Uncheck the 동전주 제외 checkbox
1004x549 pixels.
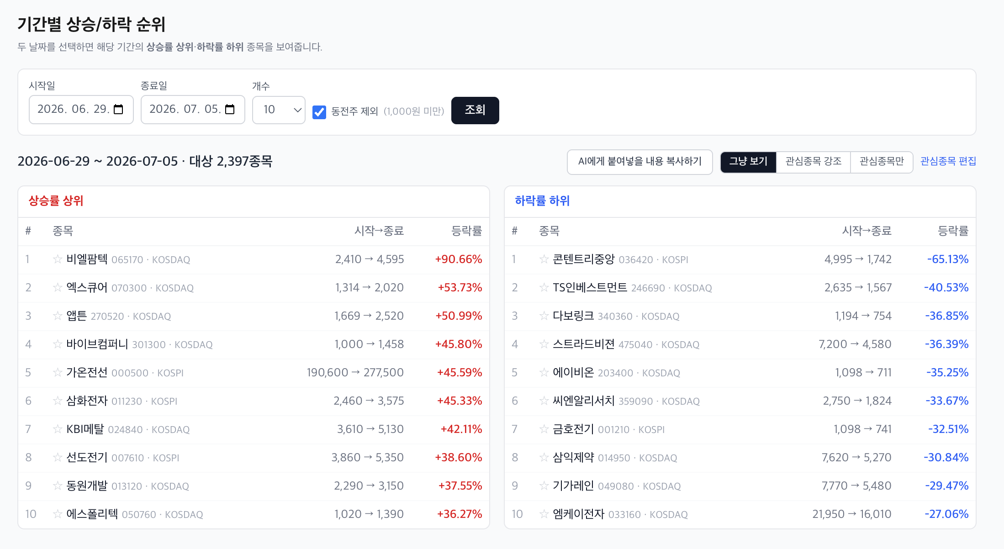319,112
